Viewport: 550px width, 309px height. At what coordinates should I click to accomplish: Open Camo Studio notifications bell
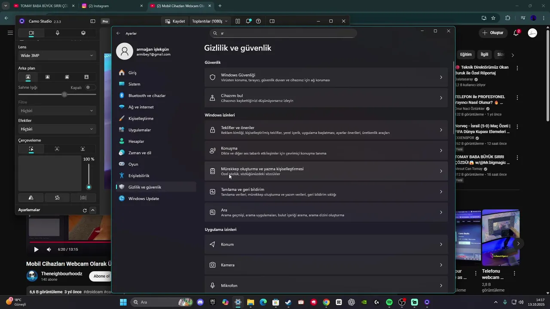tap(248, 21)
